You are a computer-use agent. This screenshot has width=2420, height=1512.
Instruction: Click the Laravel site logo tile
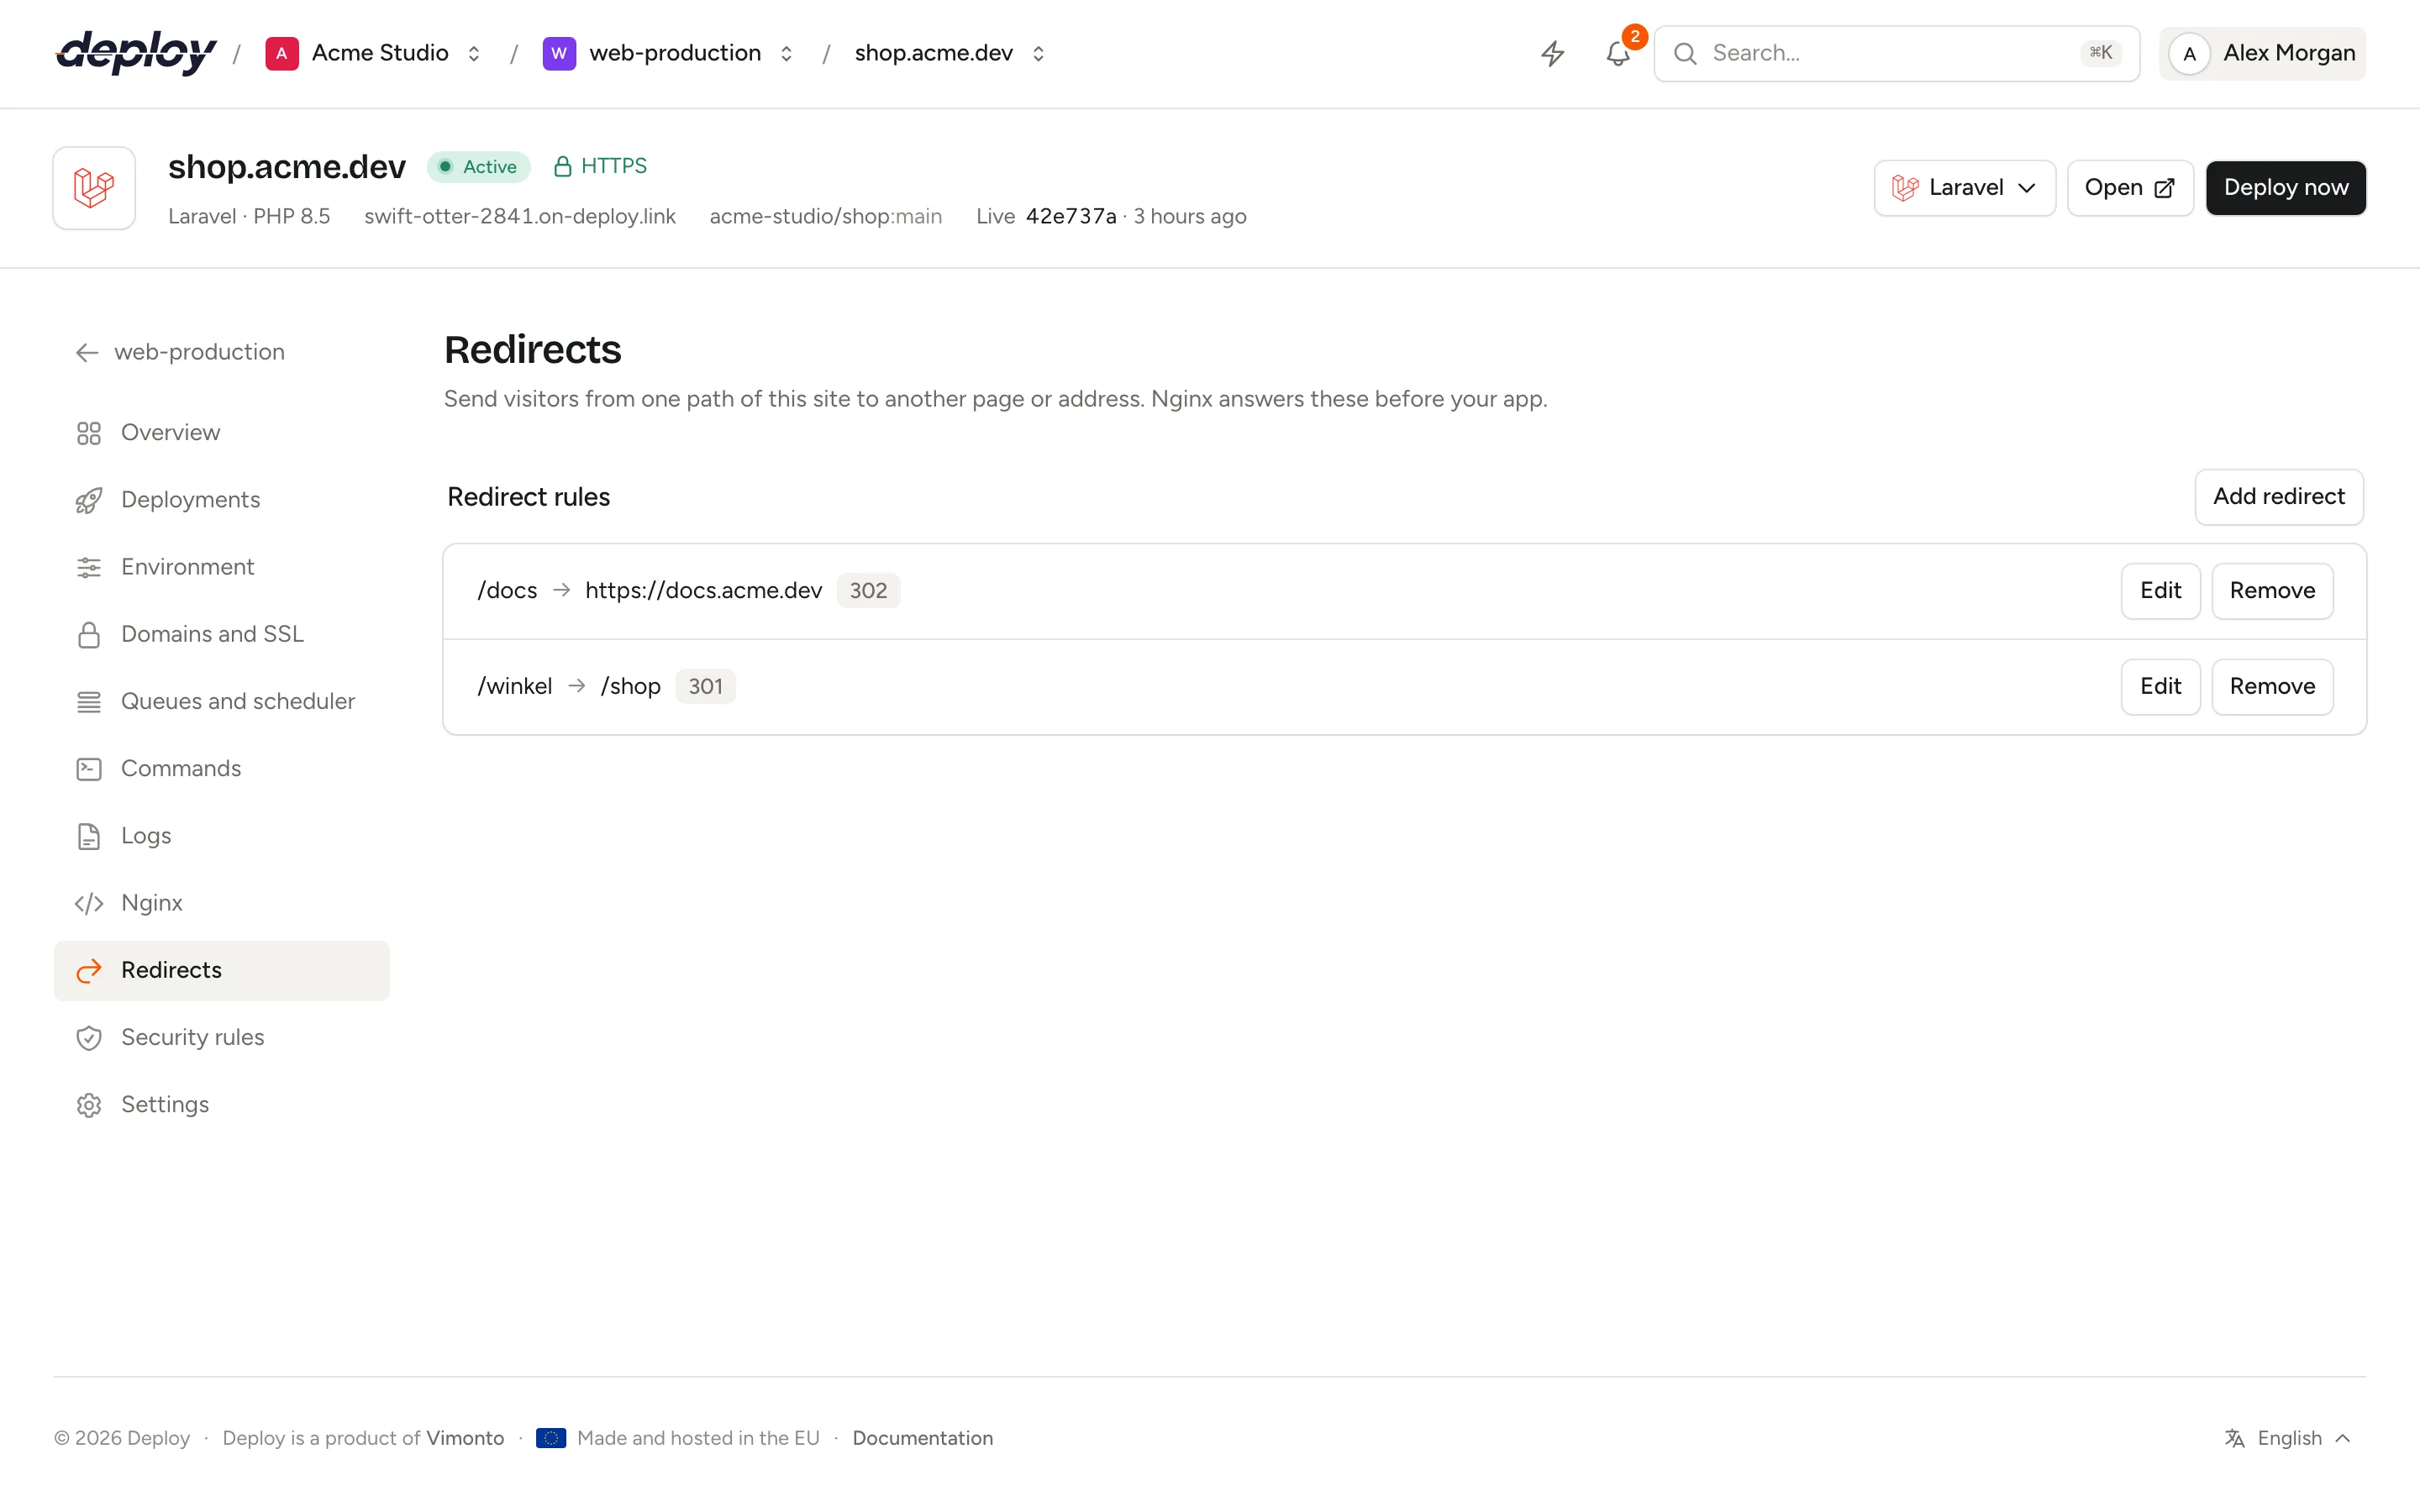click(94, 188)
